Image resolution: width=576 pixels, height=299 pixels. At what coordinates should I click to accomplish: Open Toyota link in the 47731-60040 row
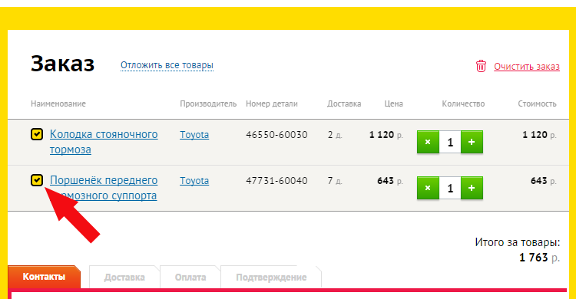[x=194, y=180]
